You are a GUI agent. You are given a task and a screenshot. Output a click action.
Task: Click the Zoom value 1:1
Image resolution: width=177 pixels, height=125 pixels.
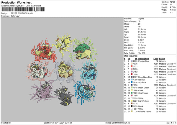(x=171, y=12)
